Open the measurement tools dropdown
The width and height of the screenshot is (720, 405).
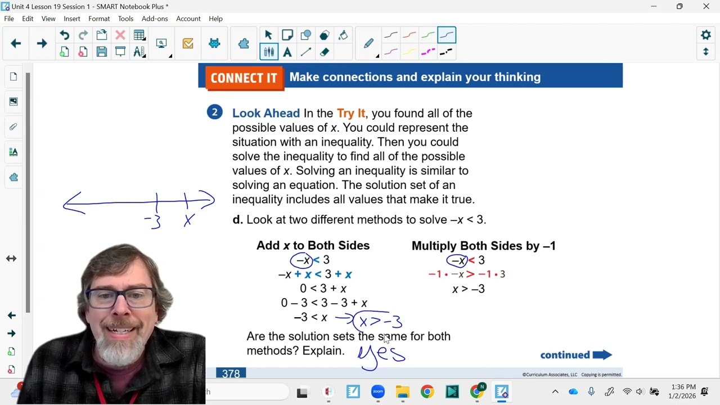[139, 52]
